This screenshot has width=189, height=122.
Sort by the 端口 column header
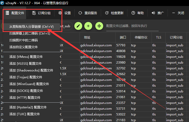click(x=123, y=37)
